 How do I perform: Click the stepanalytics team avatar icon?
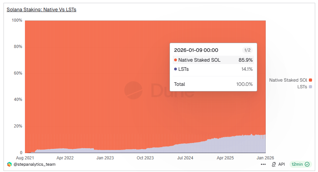pyautogui.click(x=9, y=164)
